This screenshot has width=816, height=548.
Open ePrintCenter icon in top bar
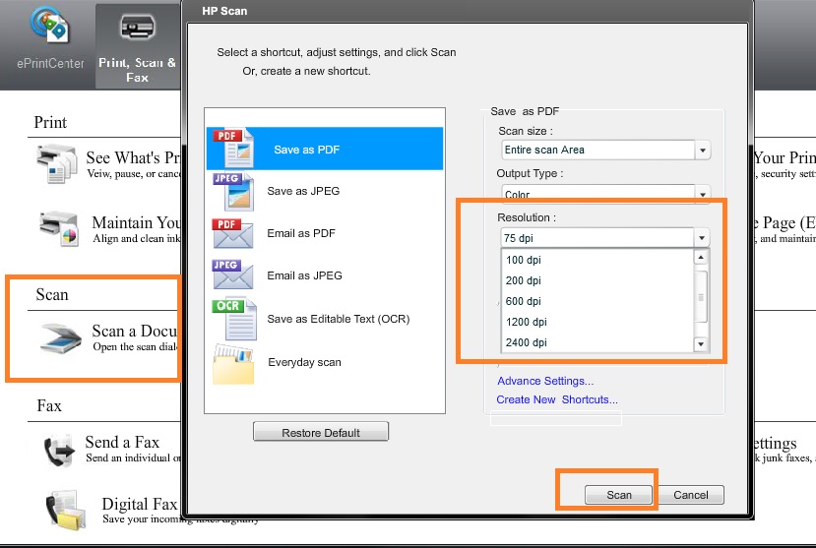click(x=50, y=24)
